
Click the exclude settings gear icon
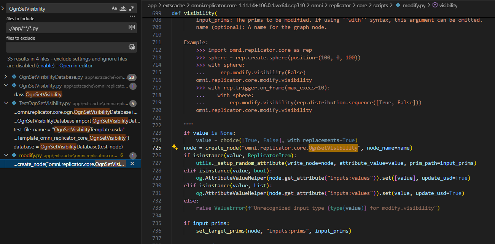pyautogui.click(x=132, y=47)
